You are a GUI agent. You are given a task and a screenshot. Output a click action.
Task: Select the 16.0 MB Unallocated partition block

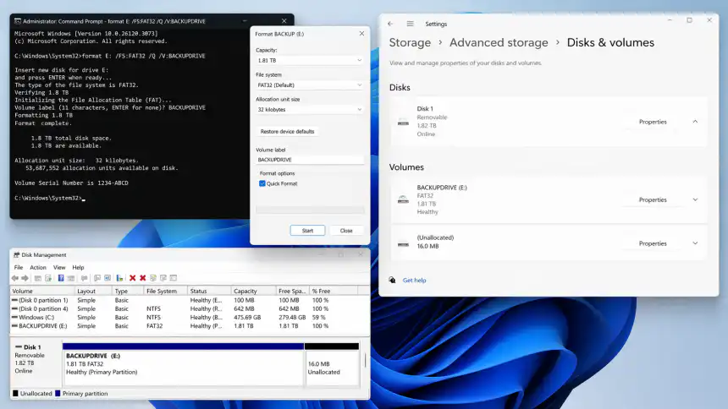point(331,368)
